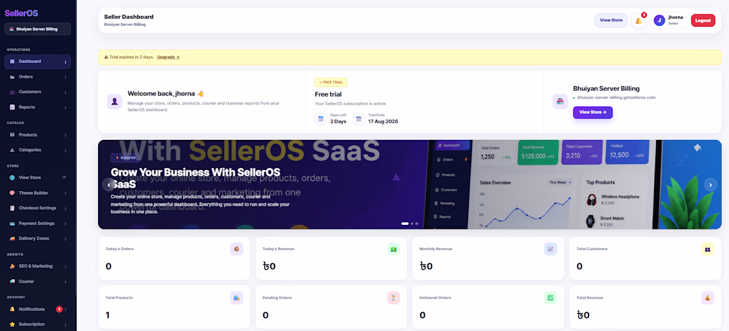The height and width of the screenshot is (331, 729).
Task: Open the notification bell in header
Action: 638,21
